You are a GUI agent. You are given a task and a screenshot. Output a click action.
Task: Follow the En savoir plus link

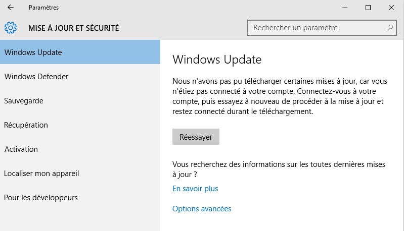195,189
